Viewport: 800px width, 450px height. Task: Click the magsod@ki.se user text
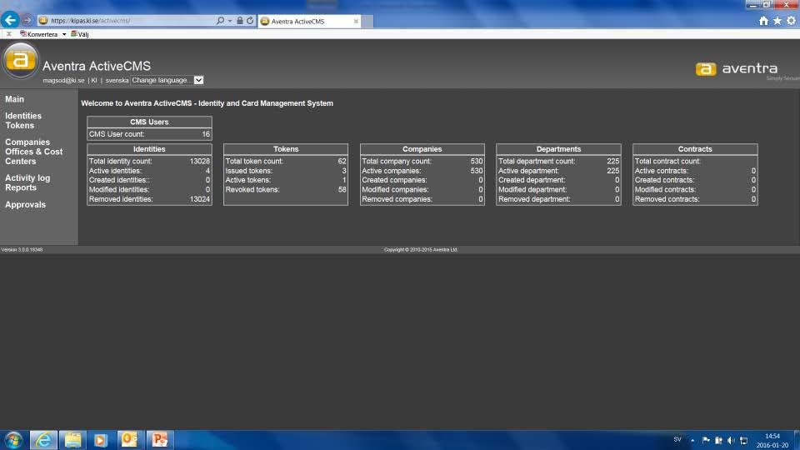click(63, 81)
